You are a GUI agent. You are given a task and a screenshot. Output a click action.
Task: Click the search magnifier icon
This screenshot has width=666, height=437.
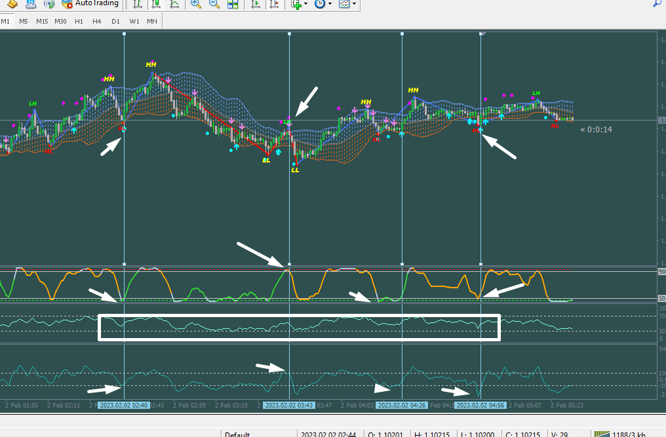pyautogui.click(x=657, y=4)
